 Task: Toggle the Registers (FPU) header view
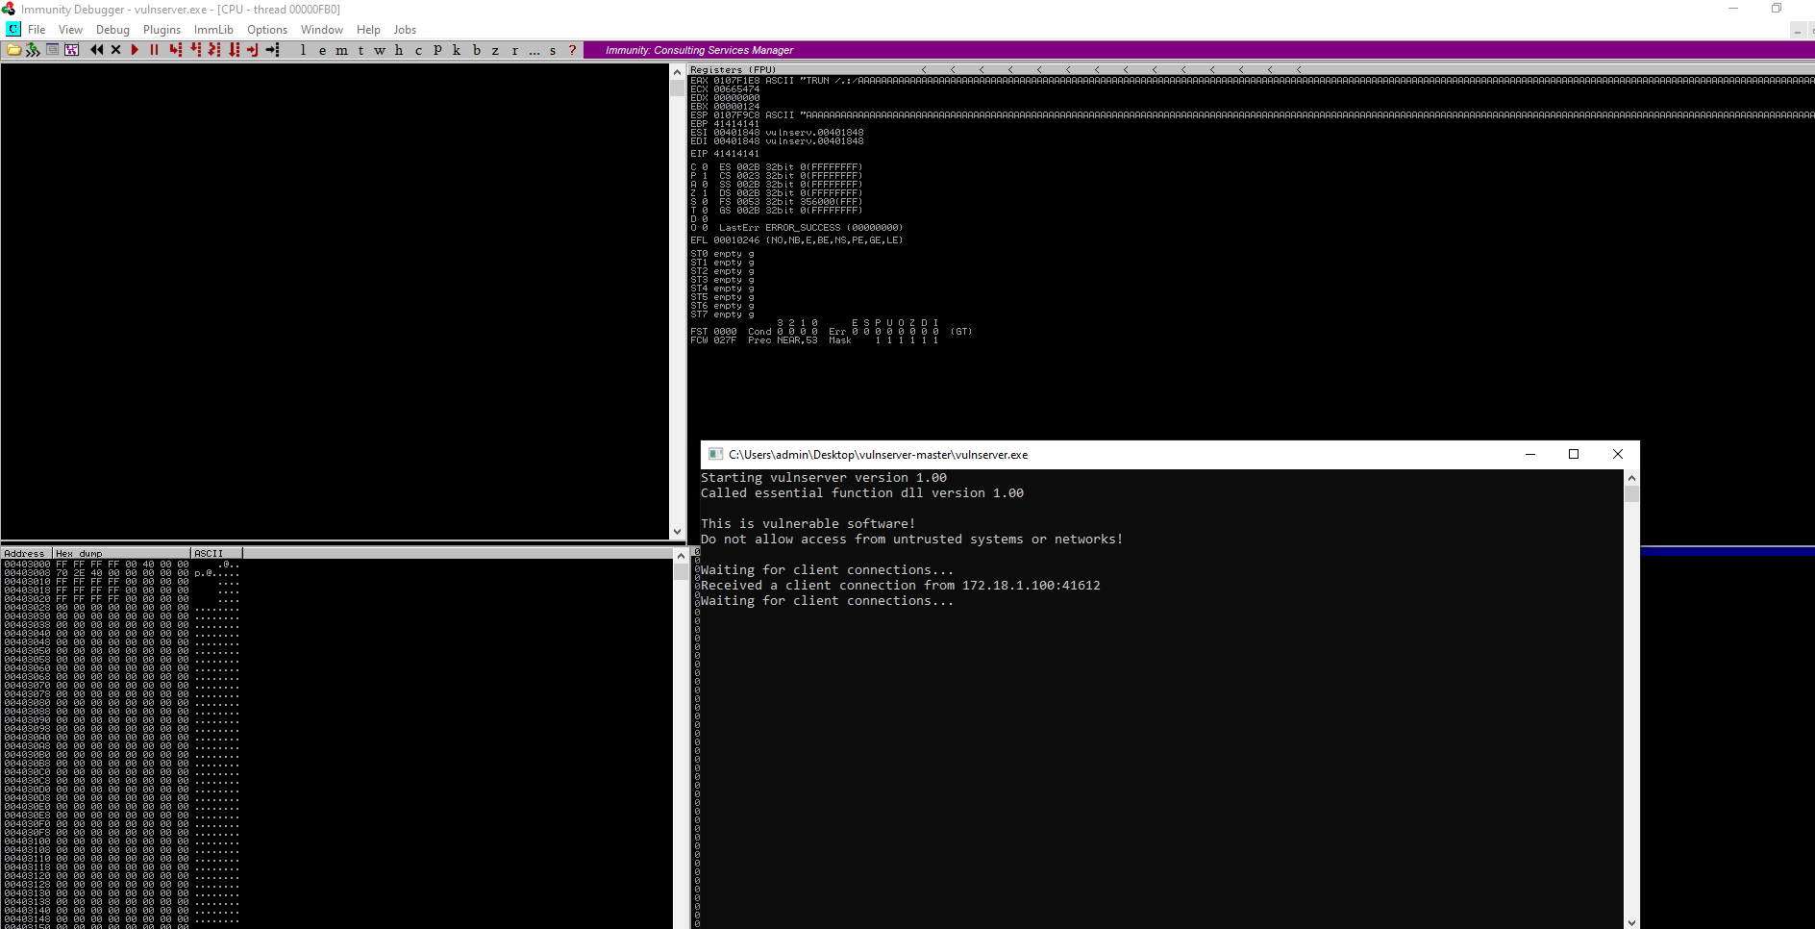733,70
